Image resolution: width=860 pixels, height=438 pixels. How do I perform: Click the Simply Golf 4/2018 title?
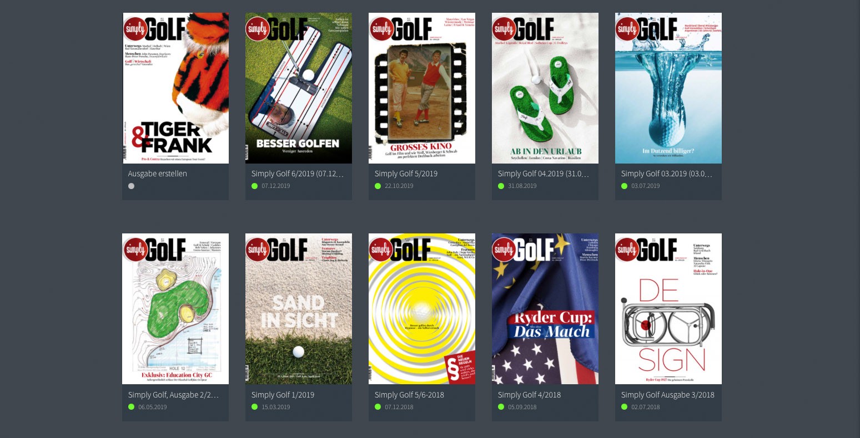click(x=529, y=395)
